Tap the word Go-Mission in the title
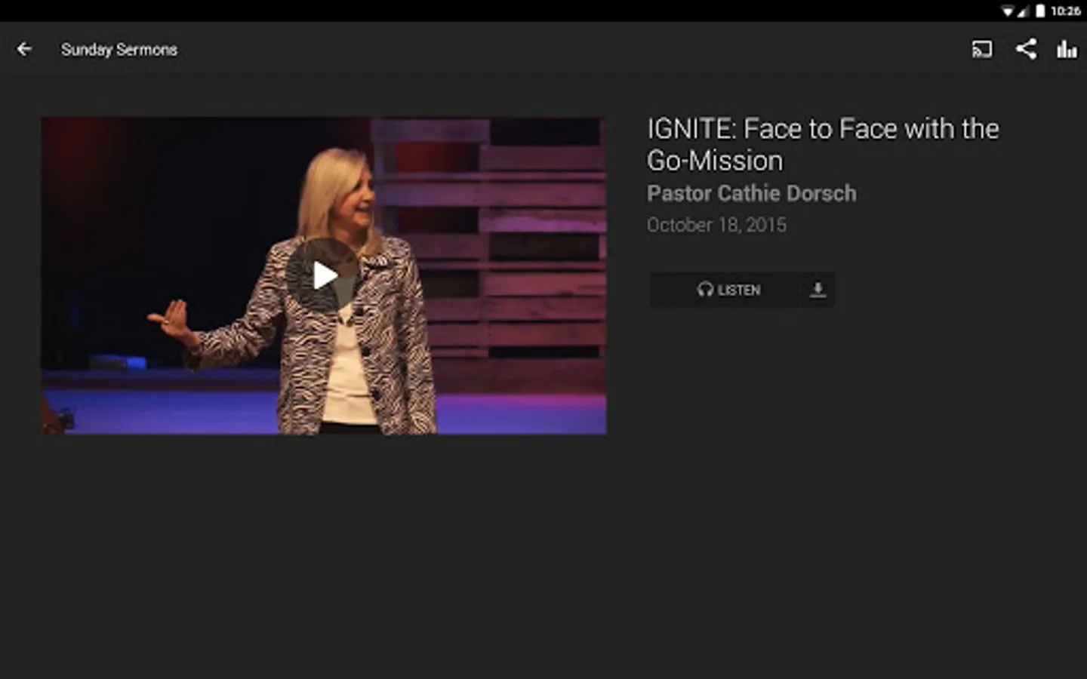 (715, 161)
